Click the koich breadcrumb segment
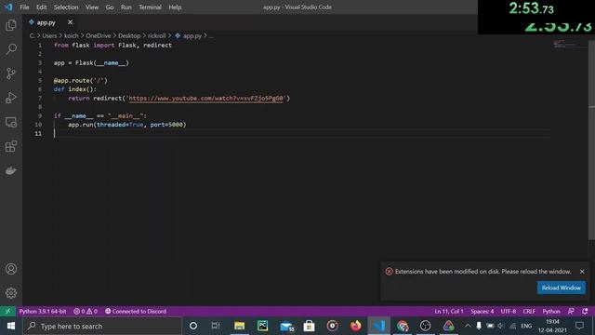Viewport: 595px width, 335px height. pyautogui.click(x=71, y=35)
